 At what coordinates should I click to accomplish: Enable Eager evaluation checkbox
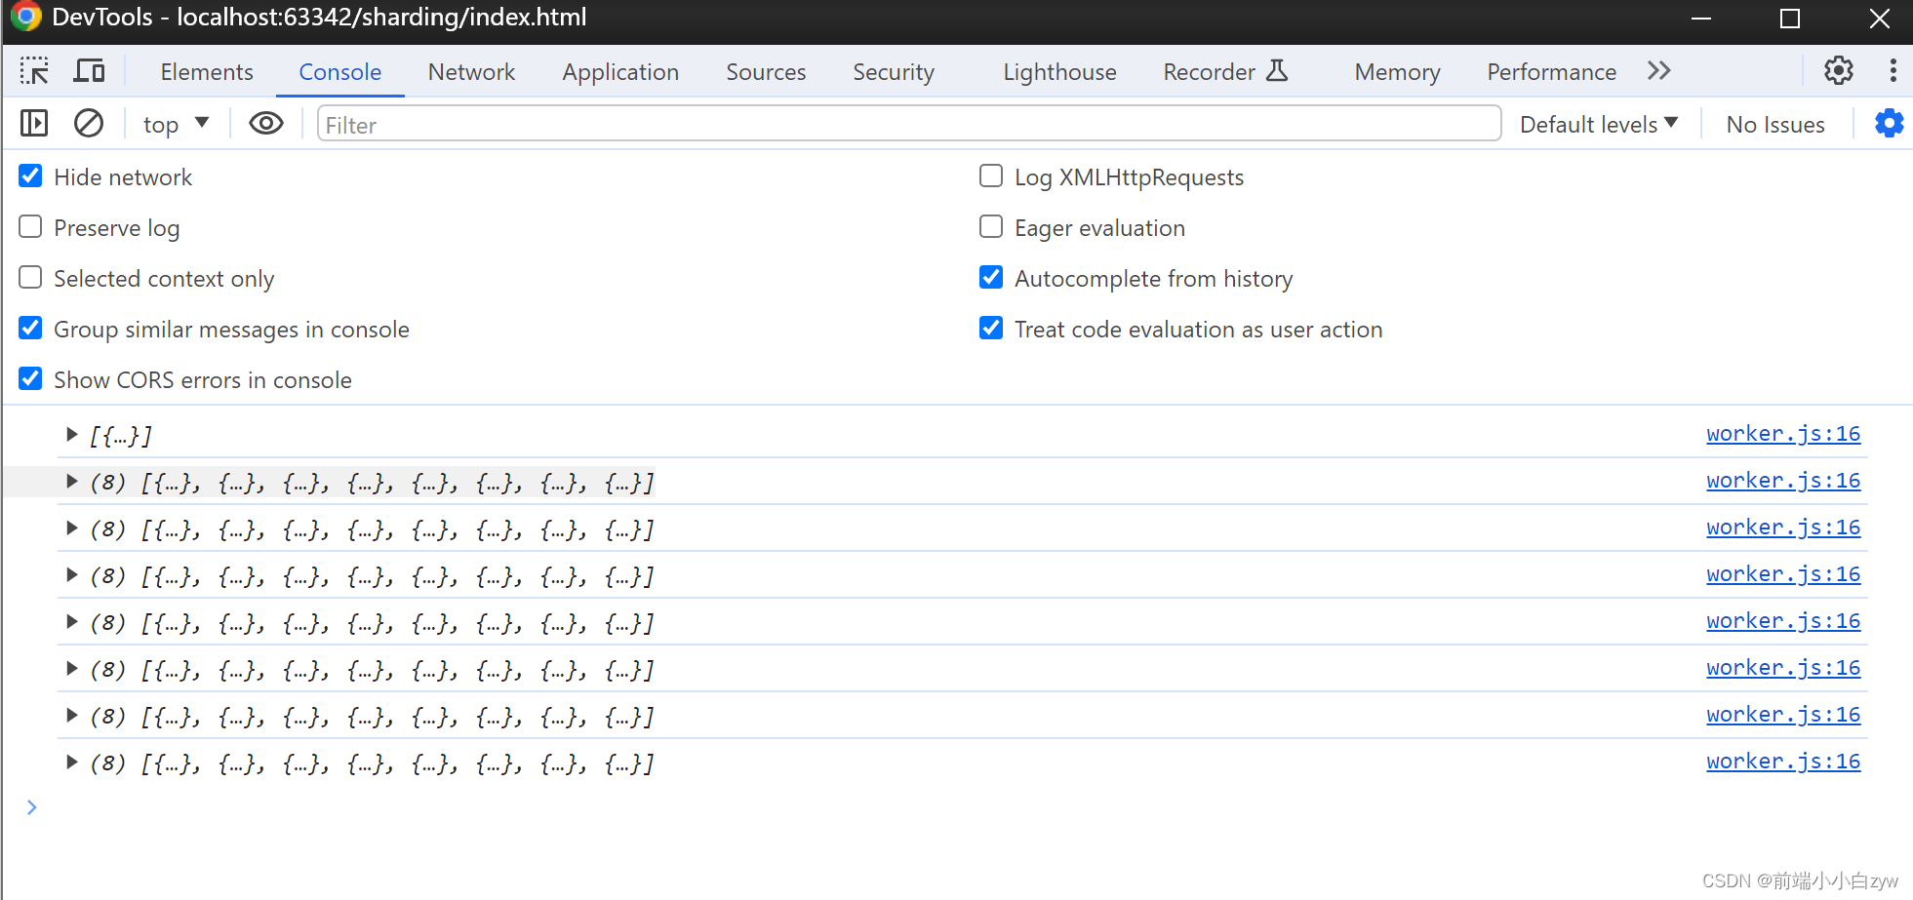tap(991, 227)
